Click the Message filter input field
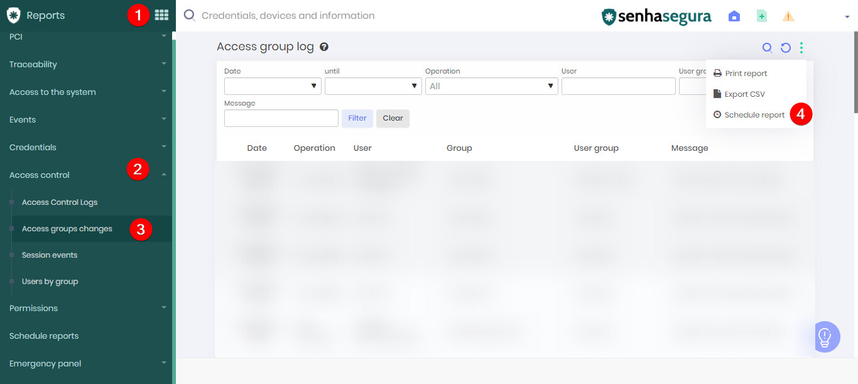Viewport: 858px width, 384px height. tap(281, 118)
